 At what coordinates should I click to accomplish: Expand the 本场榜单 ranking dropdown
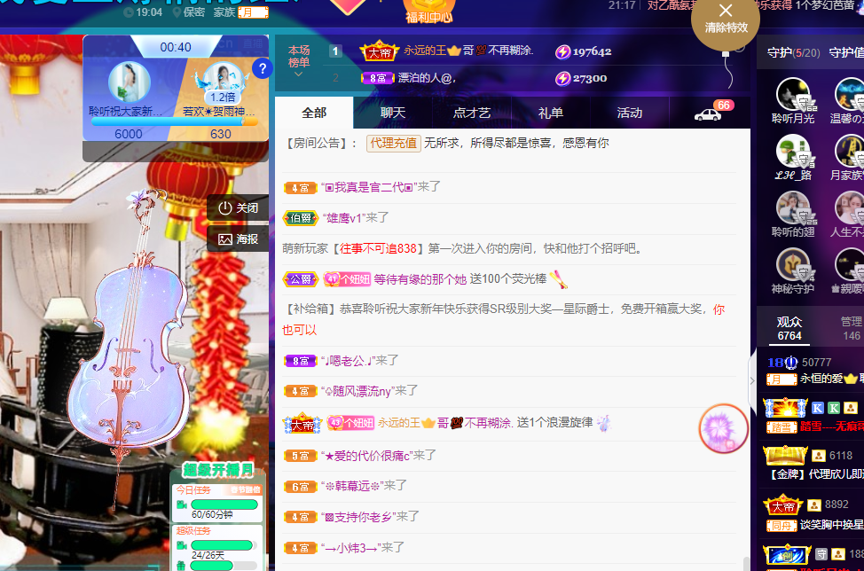(299, 60)
